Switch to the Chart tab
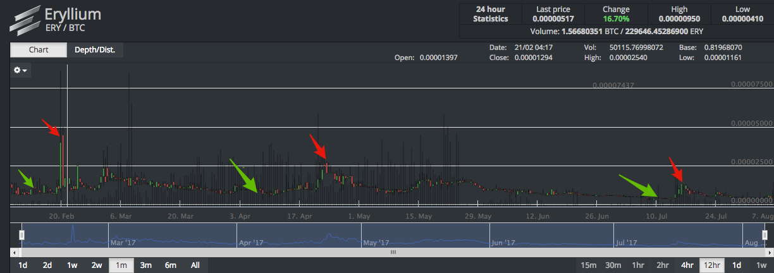Image resolution: width=774 pixels, height=273 pixels. [x=39, y=50]
